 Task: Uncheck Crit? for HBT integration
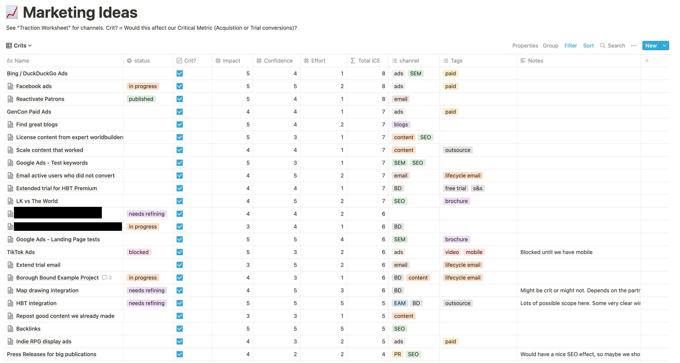(x=180, y=303)
